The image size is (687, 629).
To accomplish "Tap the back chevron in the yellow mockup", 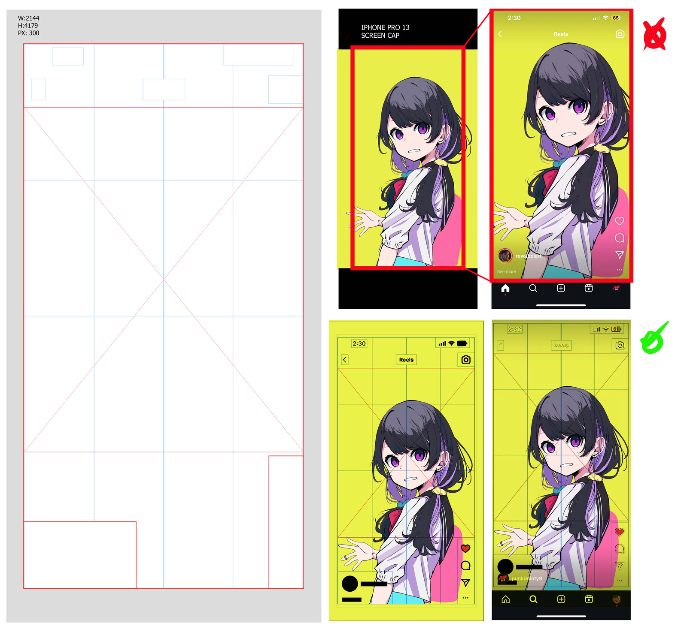I will tap(344, 360).
